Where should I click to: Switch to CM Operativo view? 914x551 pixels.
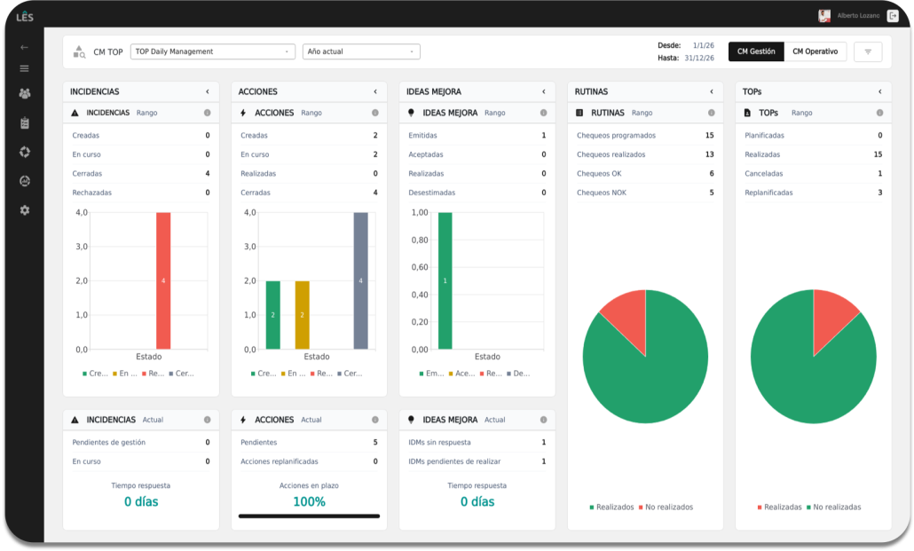pos(815,51)
